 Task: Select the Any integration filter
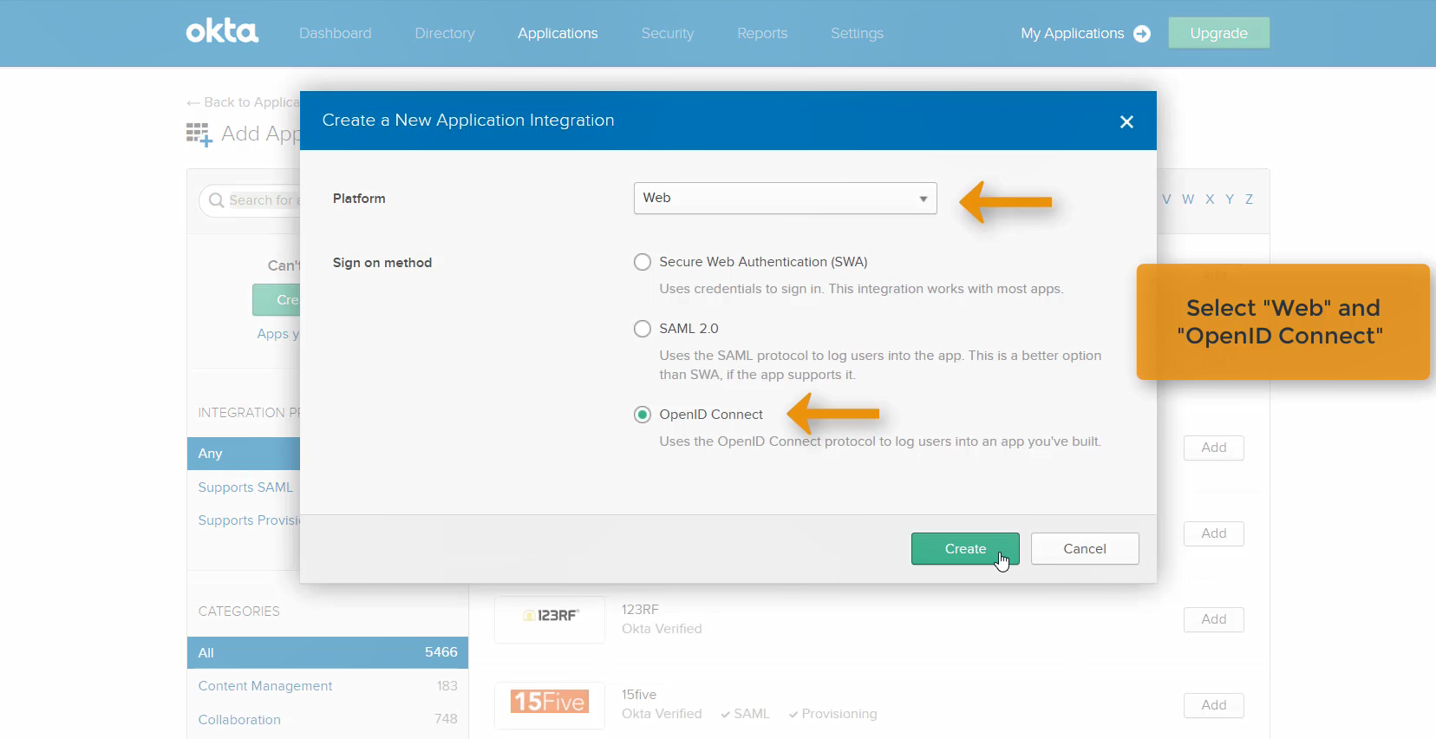tap(244, 454)
